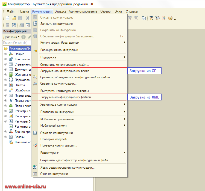The width and height of the screenshot is (205, 191).
Task: Click the green add button in Actions bar
Action: coord(24,37)
